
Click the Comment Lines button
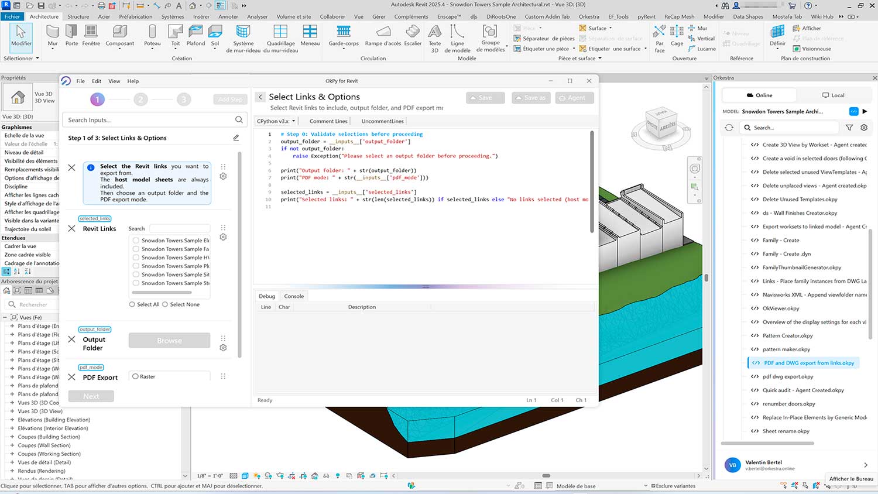[328, 121]
